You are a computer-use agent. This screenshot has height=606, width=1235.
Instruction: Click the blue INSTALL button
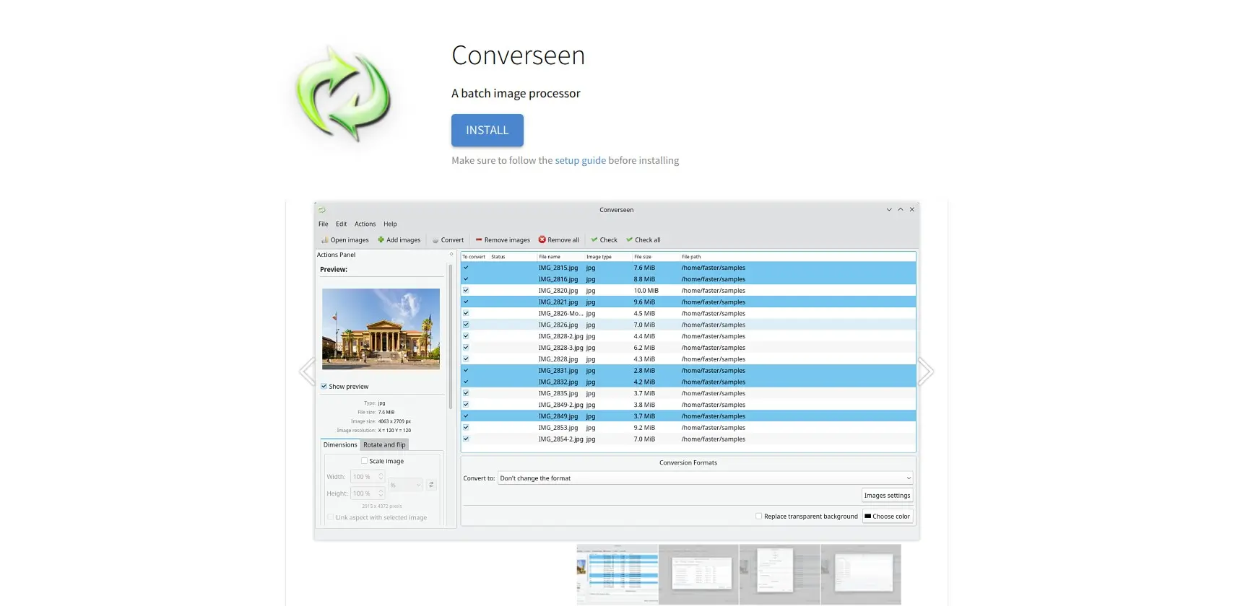coord(487,131)
